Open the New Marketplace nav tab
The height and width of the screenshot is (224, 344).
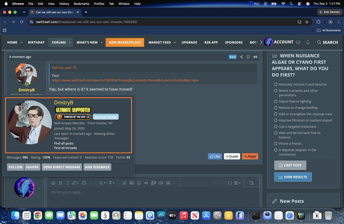point(125,42)
